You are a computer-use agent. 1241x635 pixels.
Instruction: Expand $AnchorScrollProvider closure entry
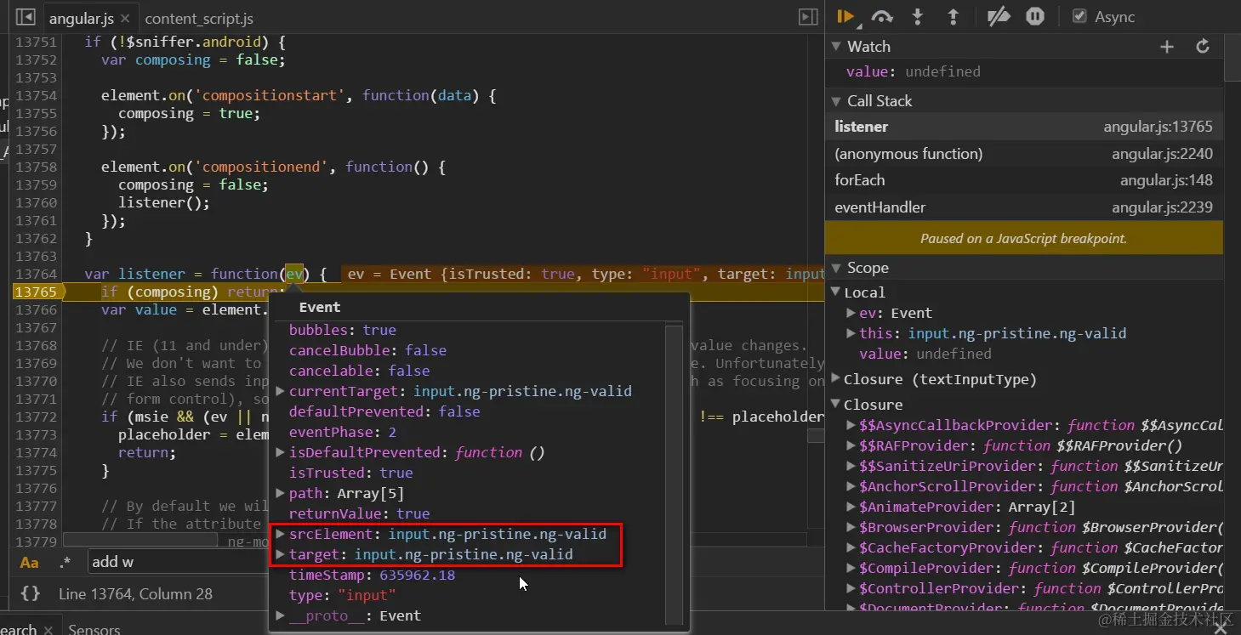point(851,486)
